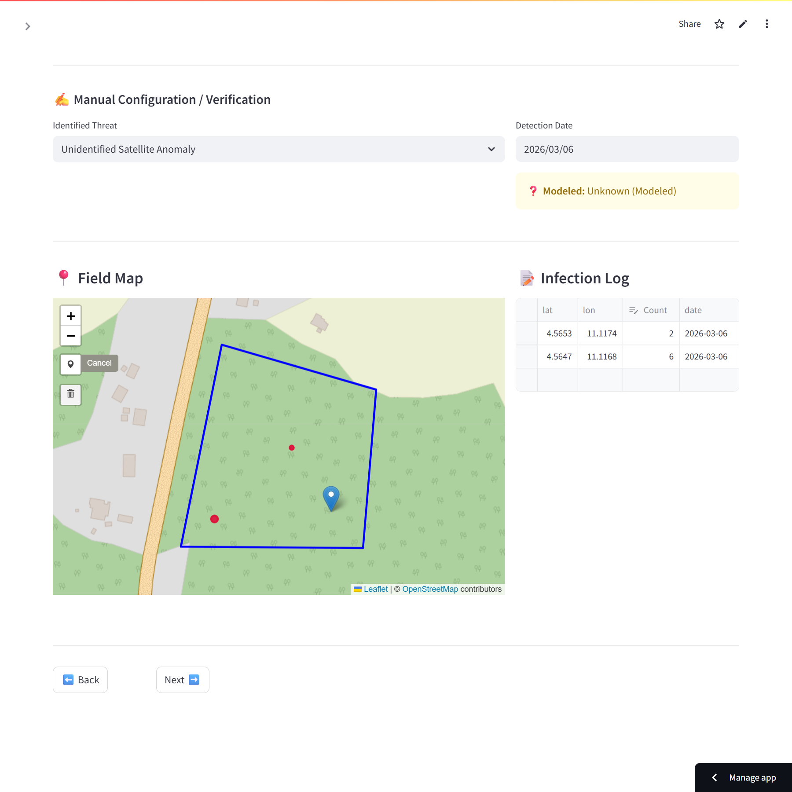Zoom in on the field map

coord(70,316)
